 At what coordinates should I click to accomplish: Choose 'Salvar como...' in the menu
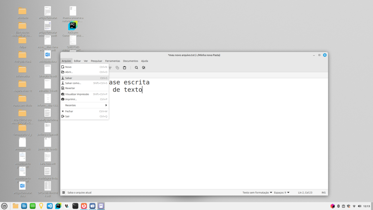[73, 83]
